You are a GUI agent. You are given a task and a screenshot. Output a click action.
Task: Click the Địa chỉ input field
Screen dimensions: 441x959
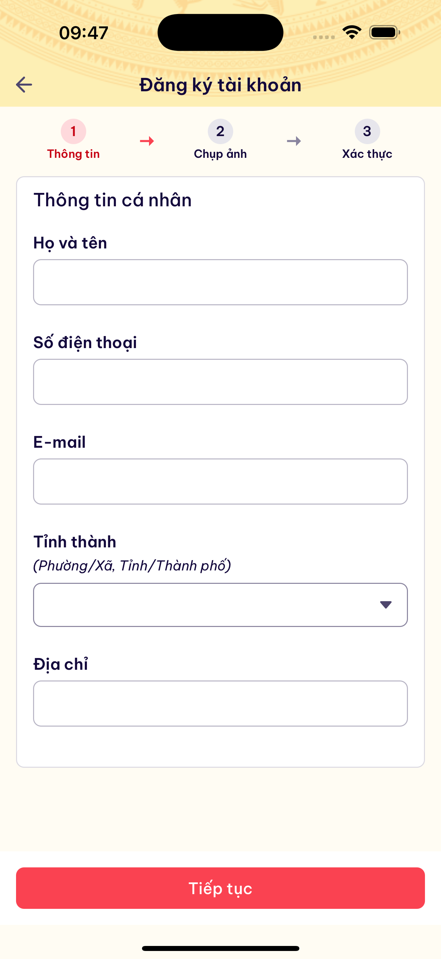220,703
